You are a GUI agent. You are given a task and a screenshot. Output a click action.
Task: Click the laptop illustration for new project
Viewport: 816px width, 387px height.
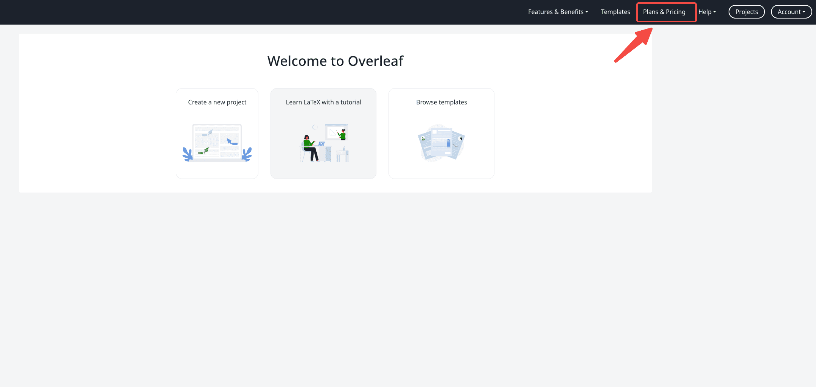pos(217,143)
